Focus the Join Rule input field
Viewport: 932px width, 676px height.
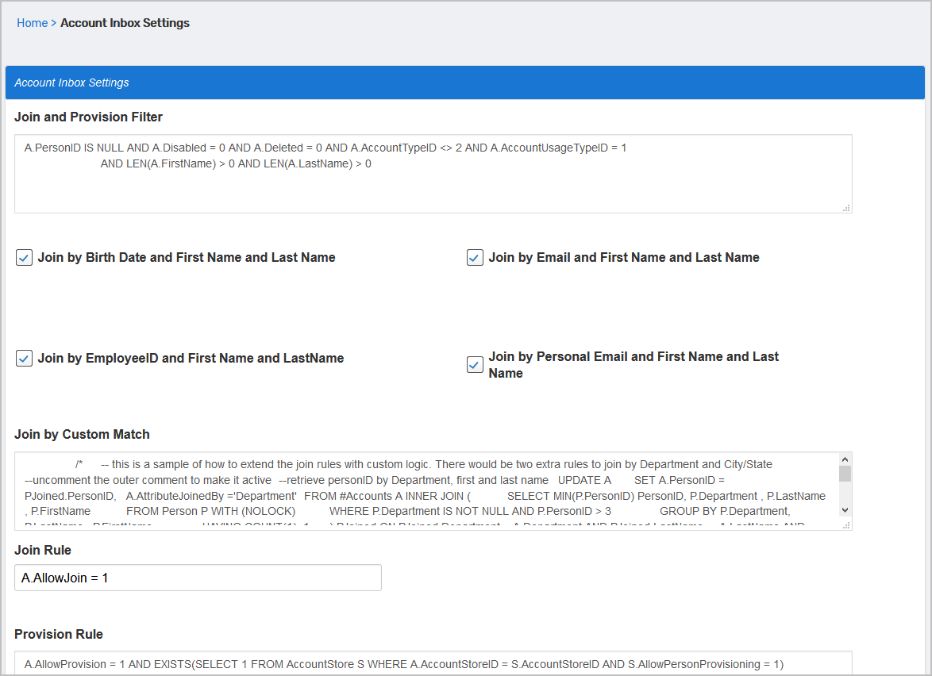pos(198,578)
